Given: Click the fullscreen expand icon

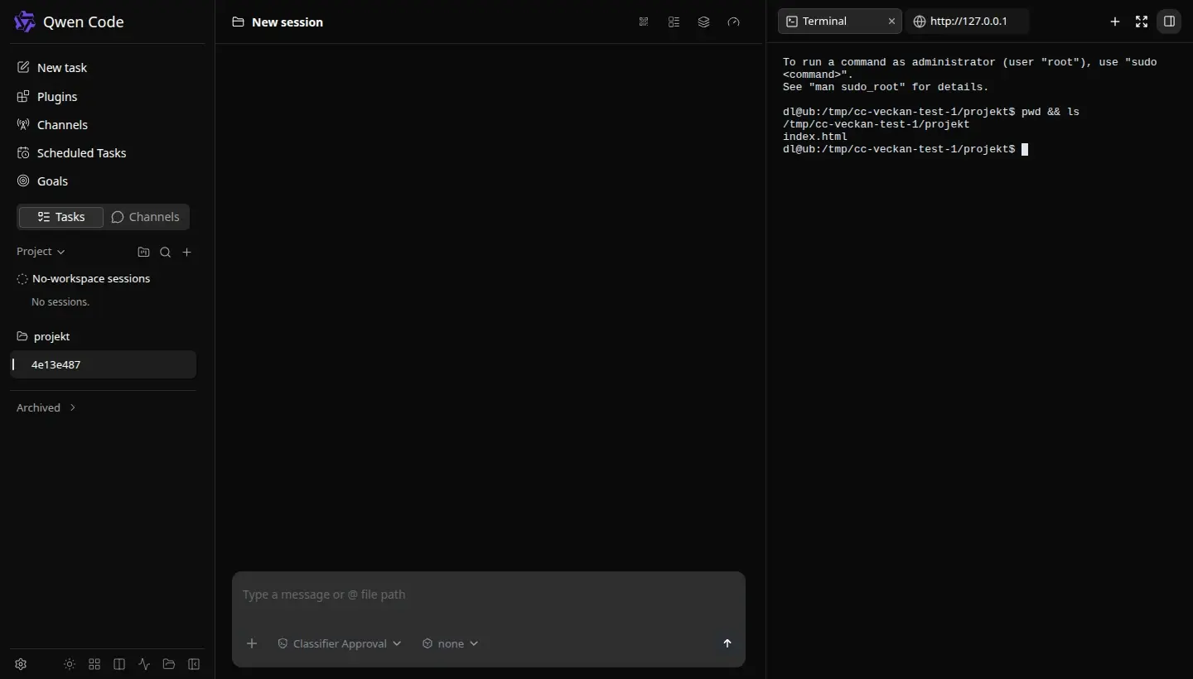Looking at the screenshot, I should click(1142, 22).
